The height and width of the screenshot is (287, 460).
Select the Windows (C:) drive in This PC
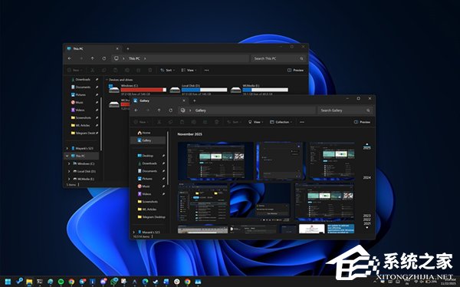[x=137, y=90]
